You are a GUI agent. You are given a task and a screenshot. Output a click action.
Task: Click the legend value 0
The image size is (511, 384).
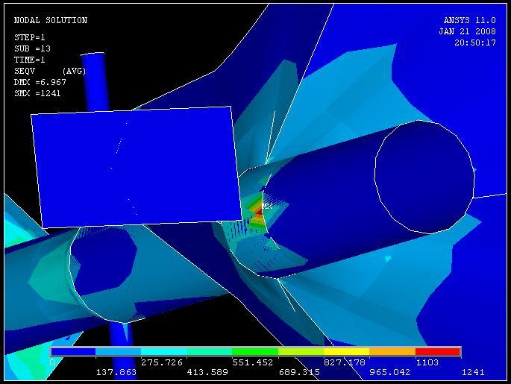[52, 362]
